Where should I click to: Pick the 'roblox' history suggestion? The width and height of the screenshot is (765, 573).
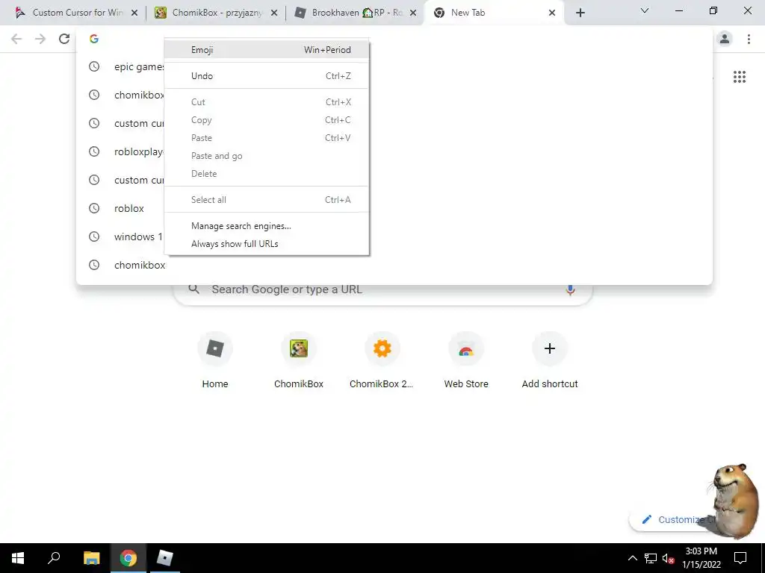[128, 208]
